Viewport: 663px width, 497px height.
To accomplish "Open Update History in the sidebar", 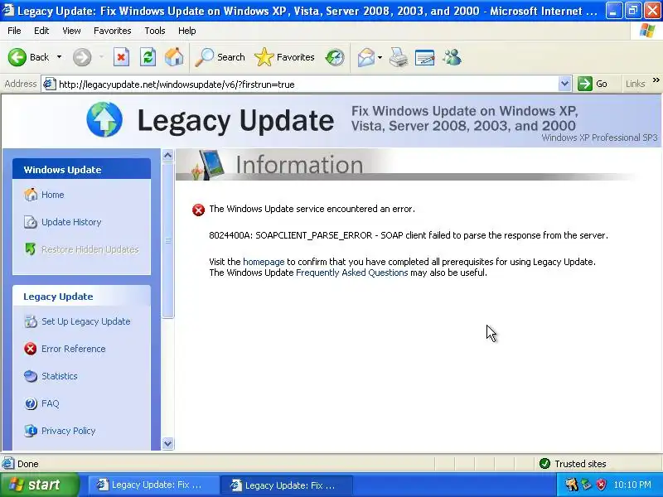I will 71,222.
